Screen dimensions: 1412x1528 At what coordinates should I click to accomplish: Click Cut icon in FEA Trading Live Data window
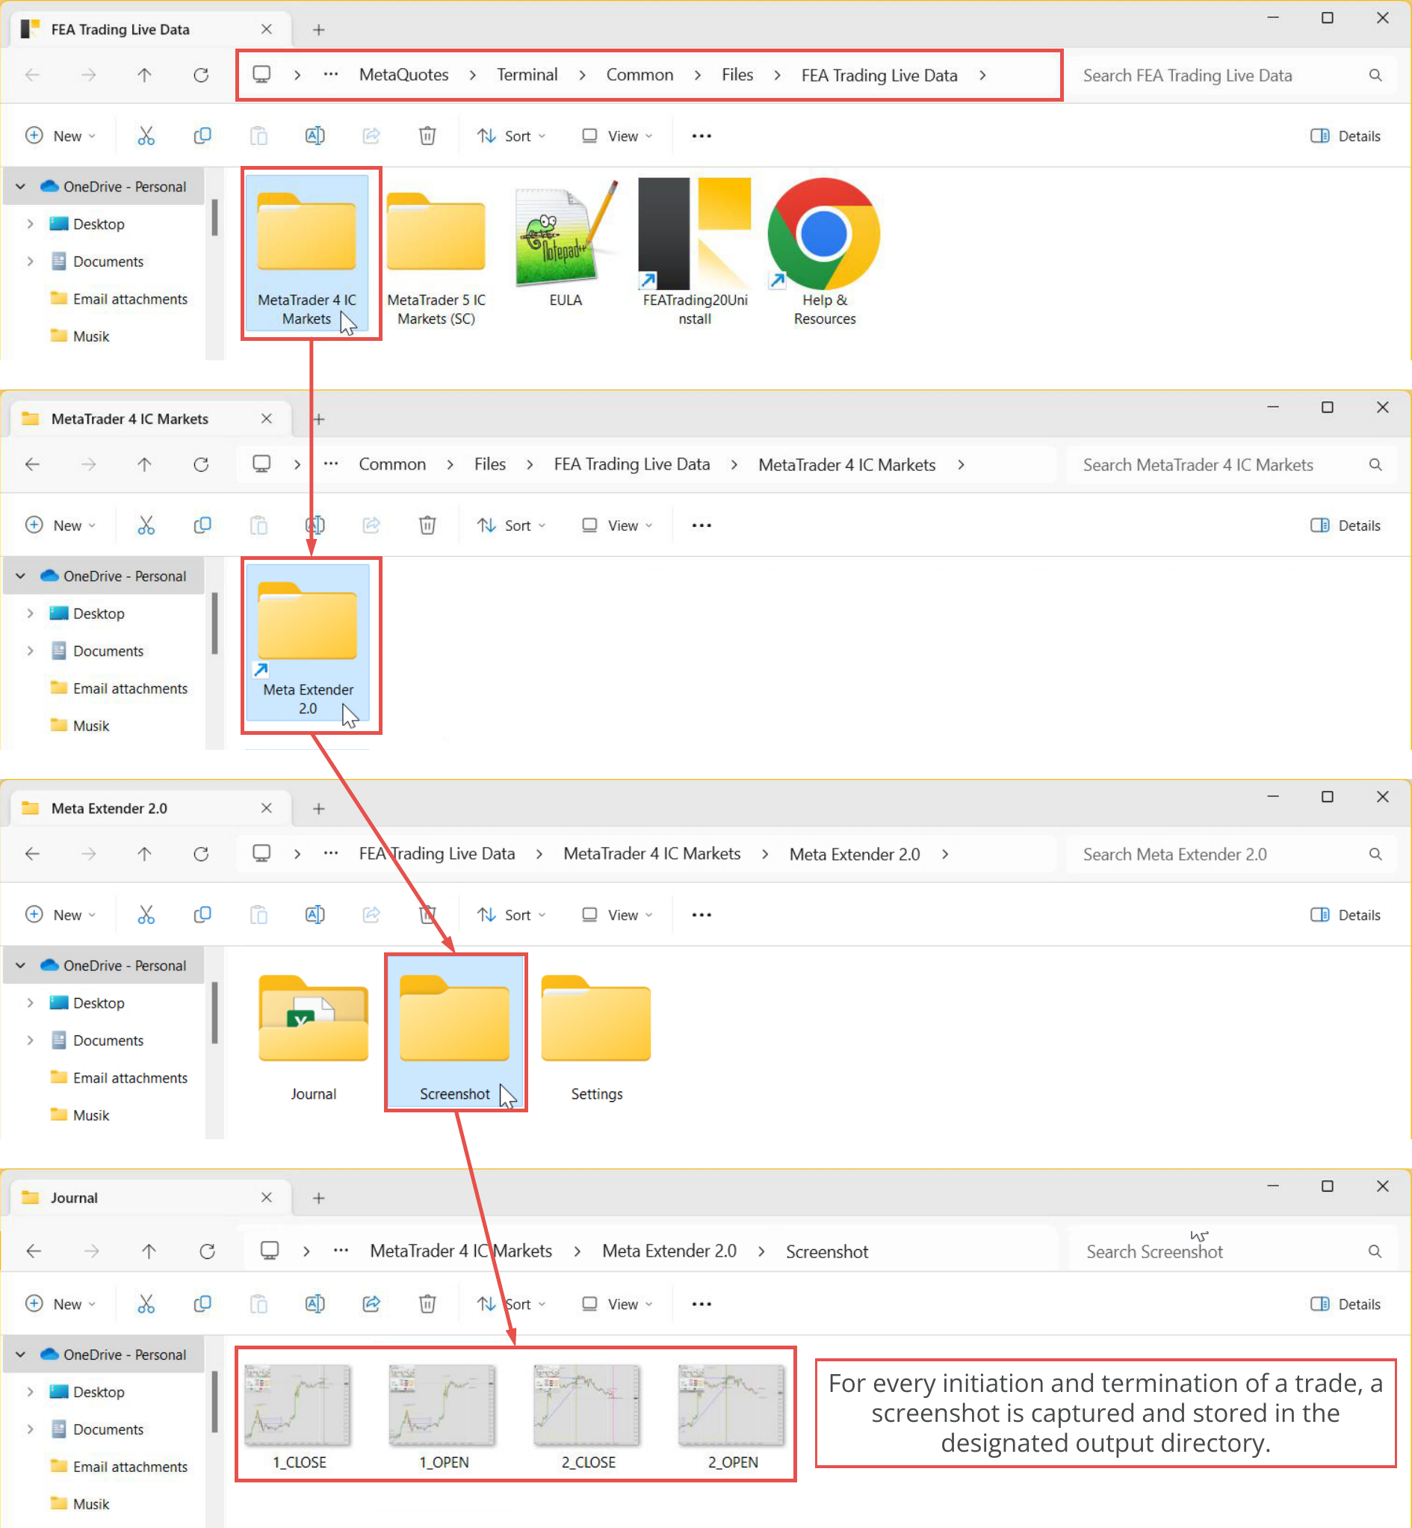click(146, 136)
